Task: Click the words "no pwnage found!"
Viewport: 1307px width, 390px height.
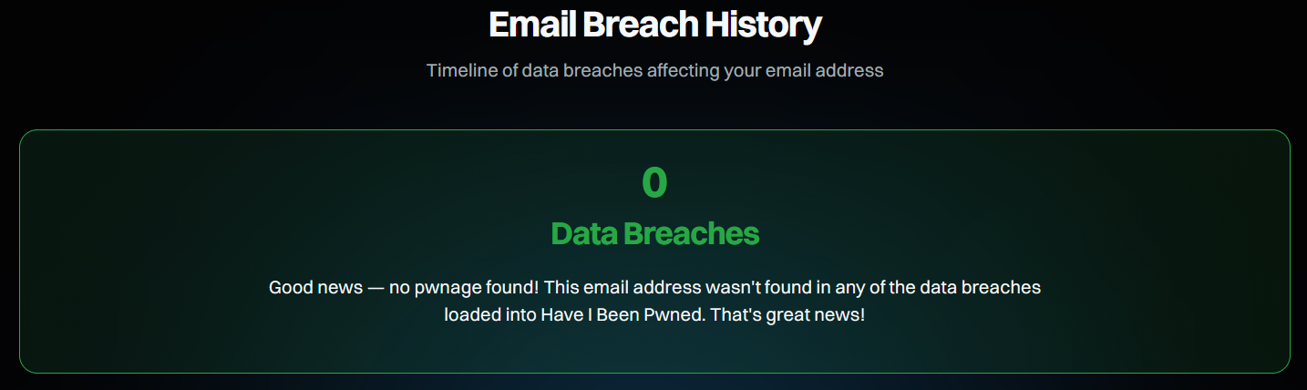Action: click(465, 288)
